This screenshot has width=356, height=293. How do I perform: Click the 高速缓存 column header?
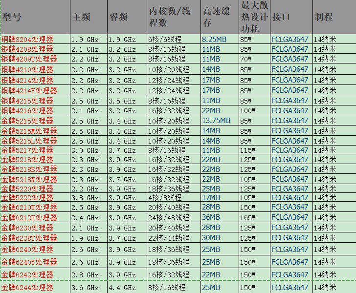point(220,17)
